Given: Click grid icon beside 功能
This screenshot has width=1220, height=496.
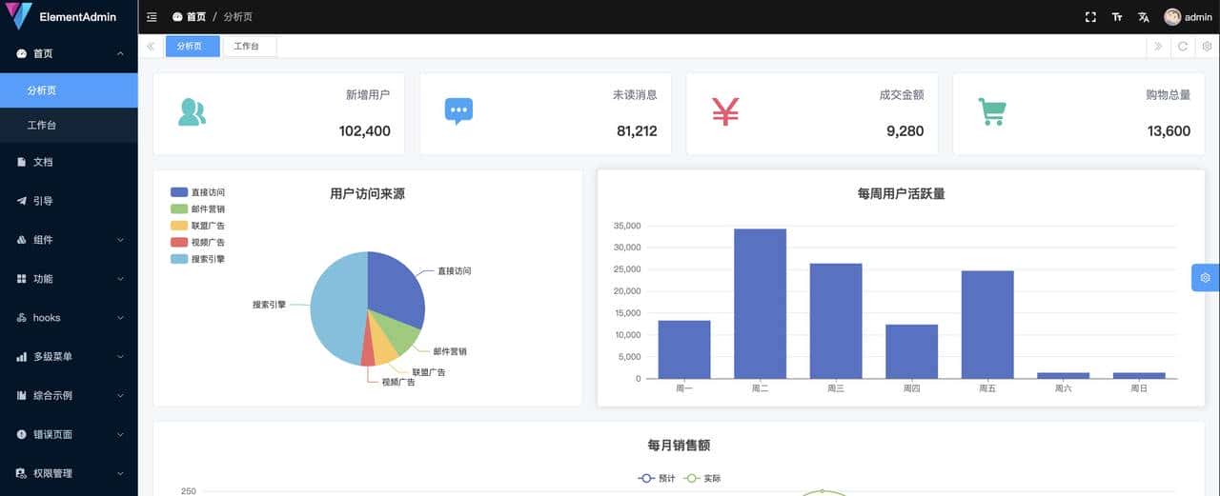Looking at the screenshot, I should point(22,279).
